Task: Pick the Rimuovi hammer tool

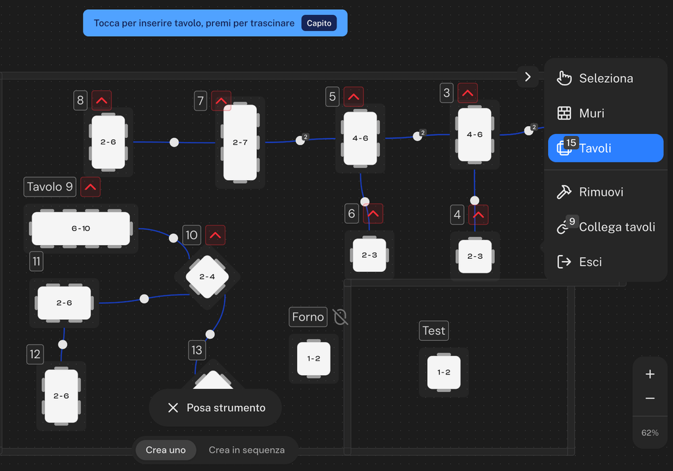Action: 605,192
